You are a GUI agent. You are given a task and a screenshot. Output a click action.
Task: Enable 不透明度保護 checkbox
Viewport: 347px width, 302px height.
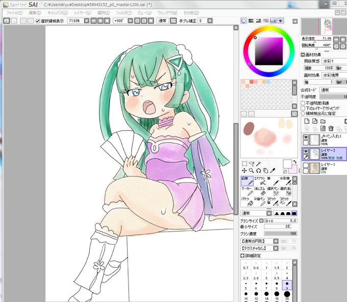pyautogui.click(x=303, y=103)
